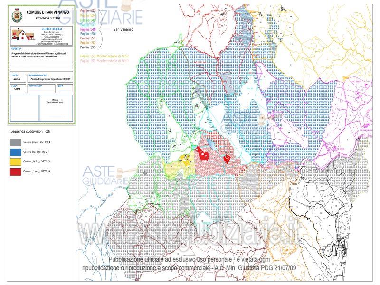The width and height of the screenshot is (380, 285).
Task: Click the 'DATA' field box
Action: pos(65,89)
